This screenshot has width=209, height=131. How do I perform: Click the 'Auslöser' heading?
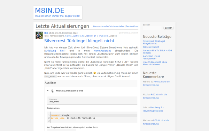point(50,83)
